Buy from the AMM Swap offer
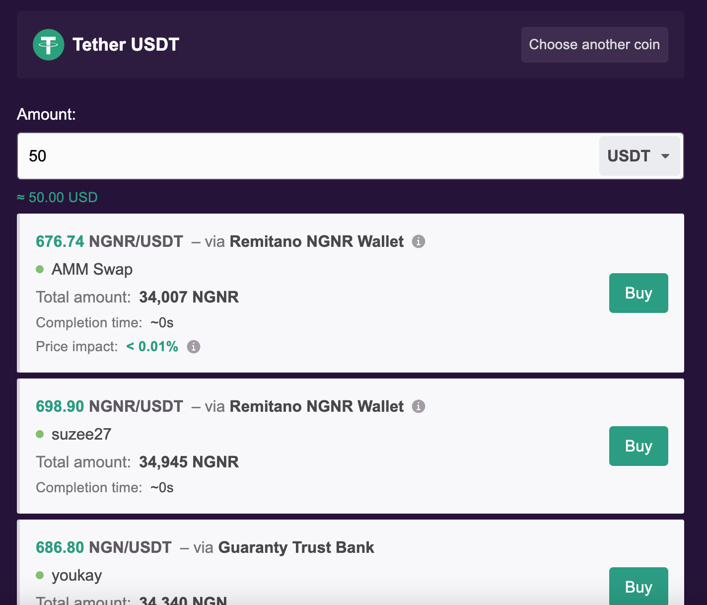This screenshot has width=707, height=605. [x=638, y=293]
